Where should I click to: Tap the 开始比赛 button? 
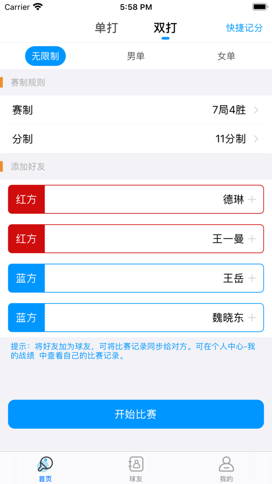(136, 414)
